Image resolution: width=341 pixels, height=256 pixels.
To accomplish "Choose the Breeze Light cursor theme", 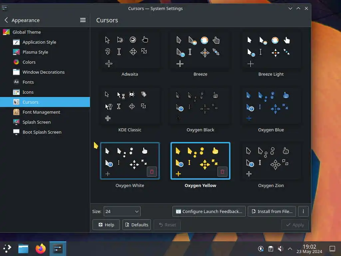I will [271, 51].
